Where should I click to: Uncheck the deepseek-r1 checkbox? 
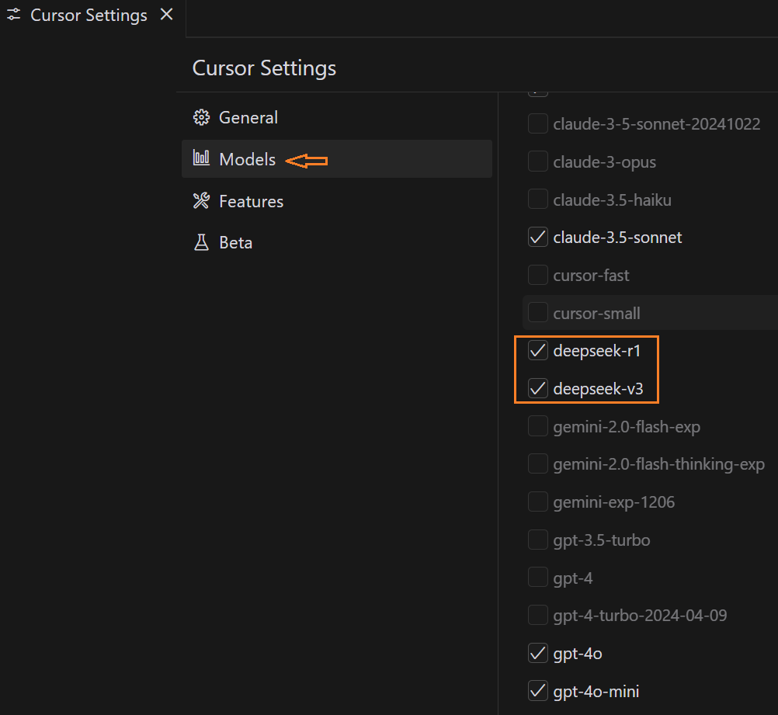pyautogui.click(x=538, y=350)
